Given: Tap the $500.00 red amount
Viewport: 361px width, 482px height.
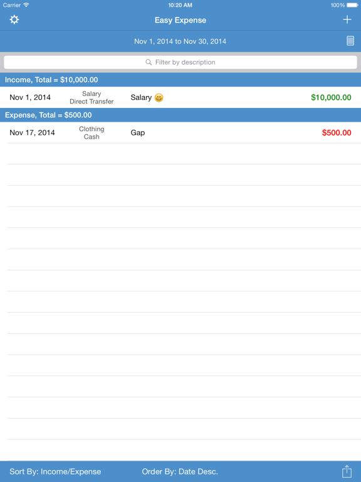Looking at the screenshot, I should pyautogui.click(x=337, y=133).
